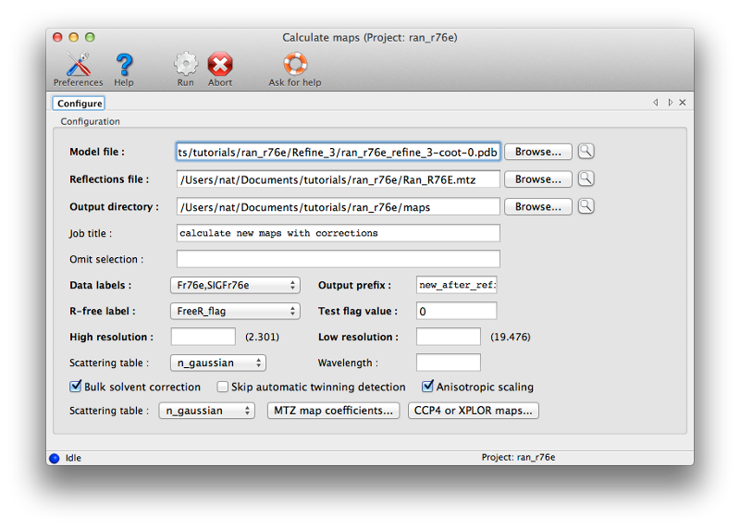Image resolution: width=740 pixels, height=529 pixels.
Task: Browse for the Model file
Action: point(537,152)
